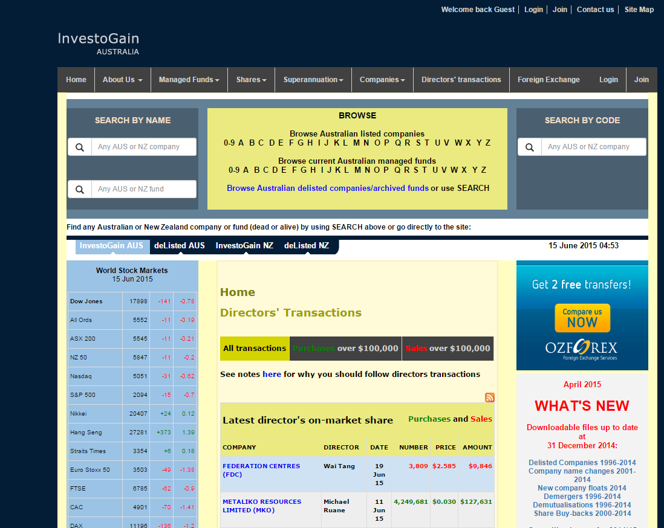Click the Sales legend label in table header
The width and height of the screenshot is (664, 528).
(x=481, y=419)
